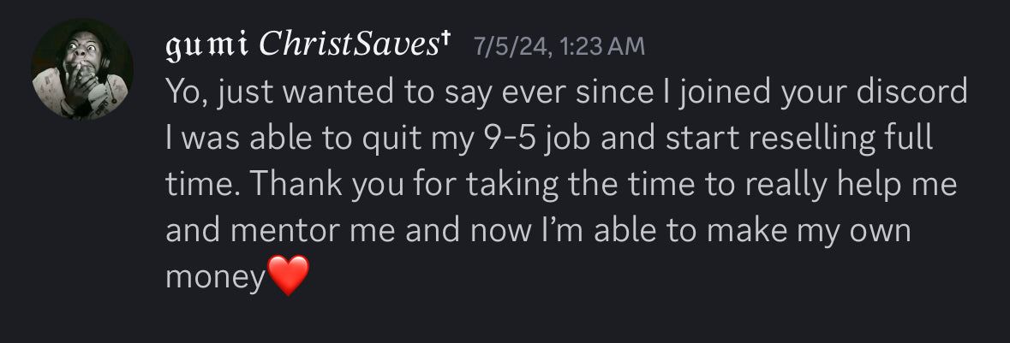Click the "1:23 AM" time in the timestamp
Image resolution: width=1010 pixels, height=343 pixels.
601,46
